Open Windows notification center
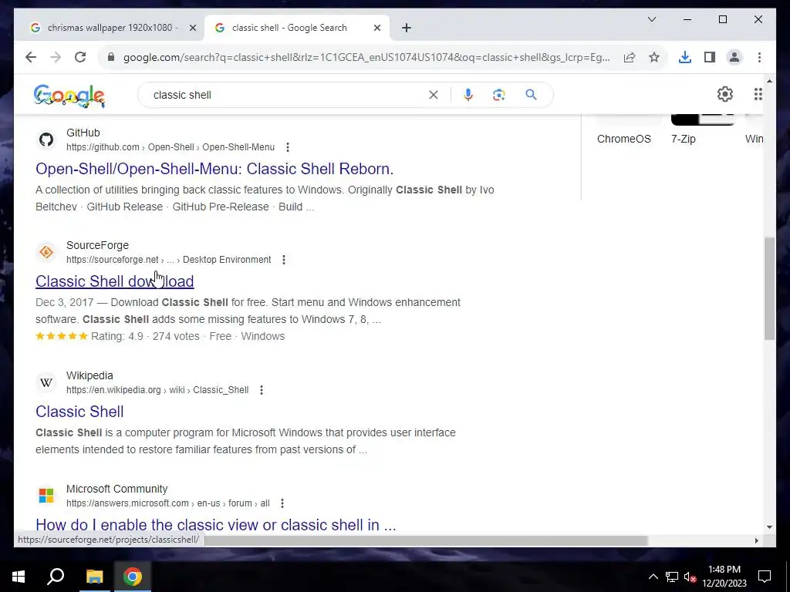This screenshot has height=592, width=790. [x=765, y=577]
